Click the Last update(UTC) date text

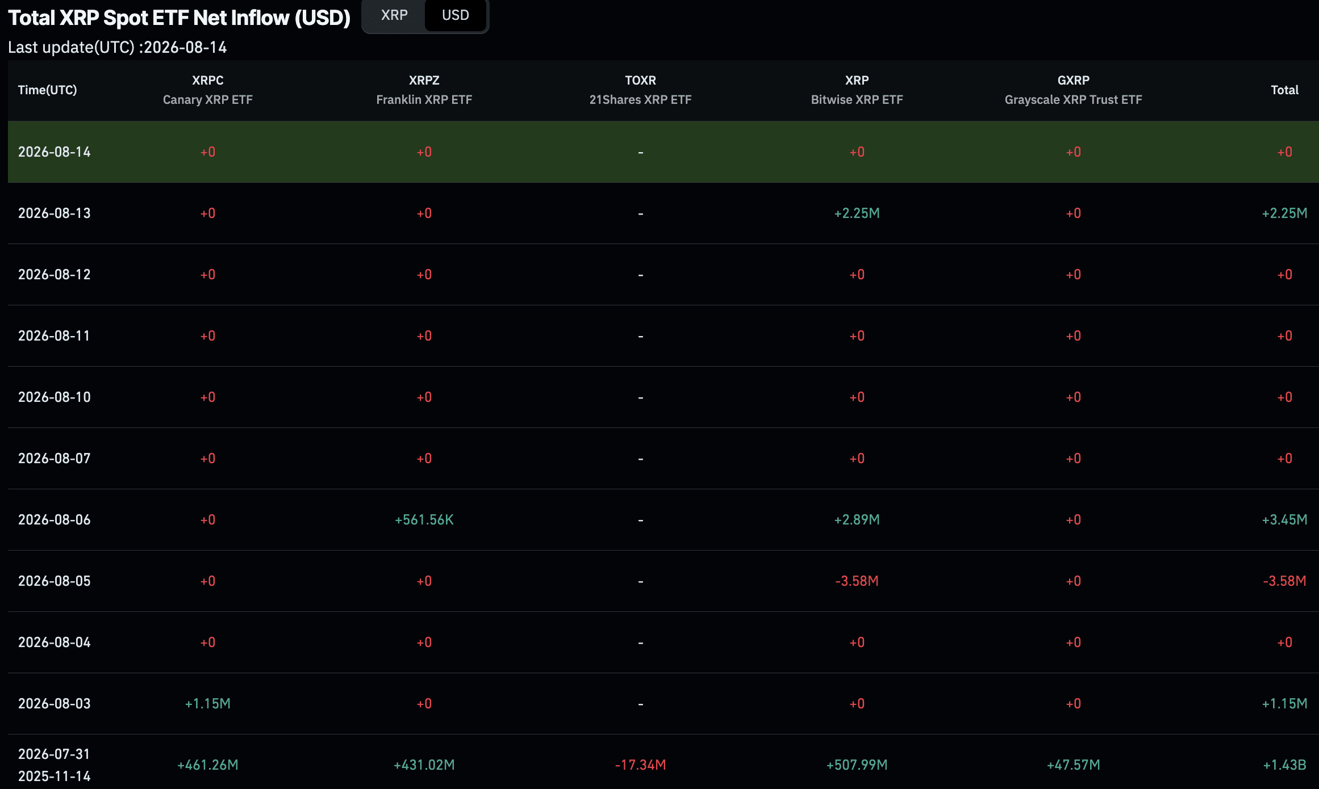click(118, 47)
